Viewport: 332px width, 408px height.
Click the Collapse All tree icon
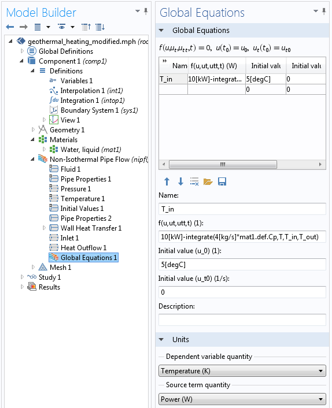click(x=86, y=27)
